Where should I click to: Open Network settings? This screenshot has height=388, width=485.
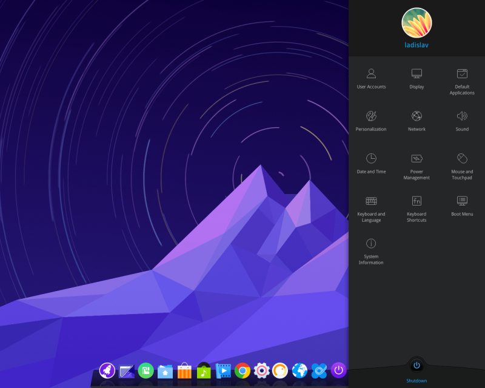point(416,121)
